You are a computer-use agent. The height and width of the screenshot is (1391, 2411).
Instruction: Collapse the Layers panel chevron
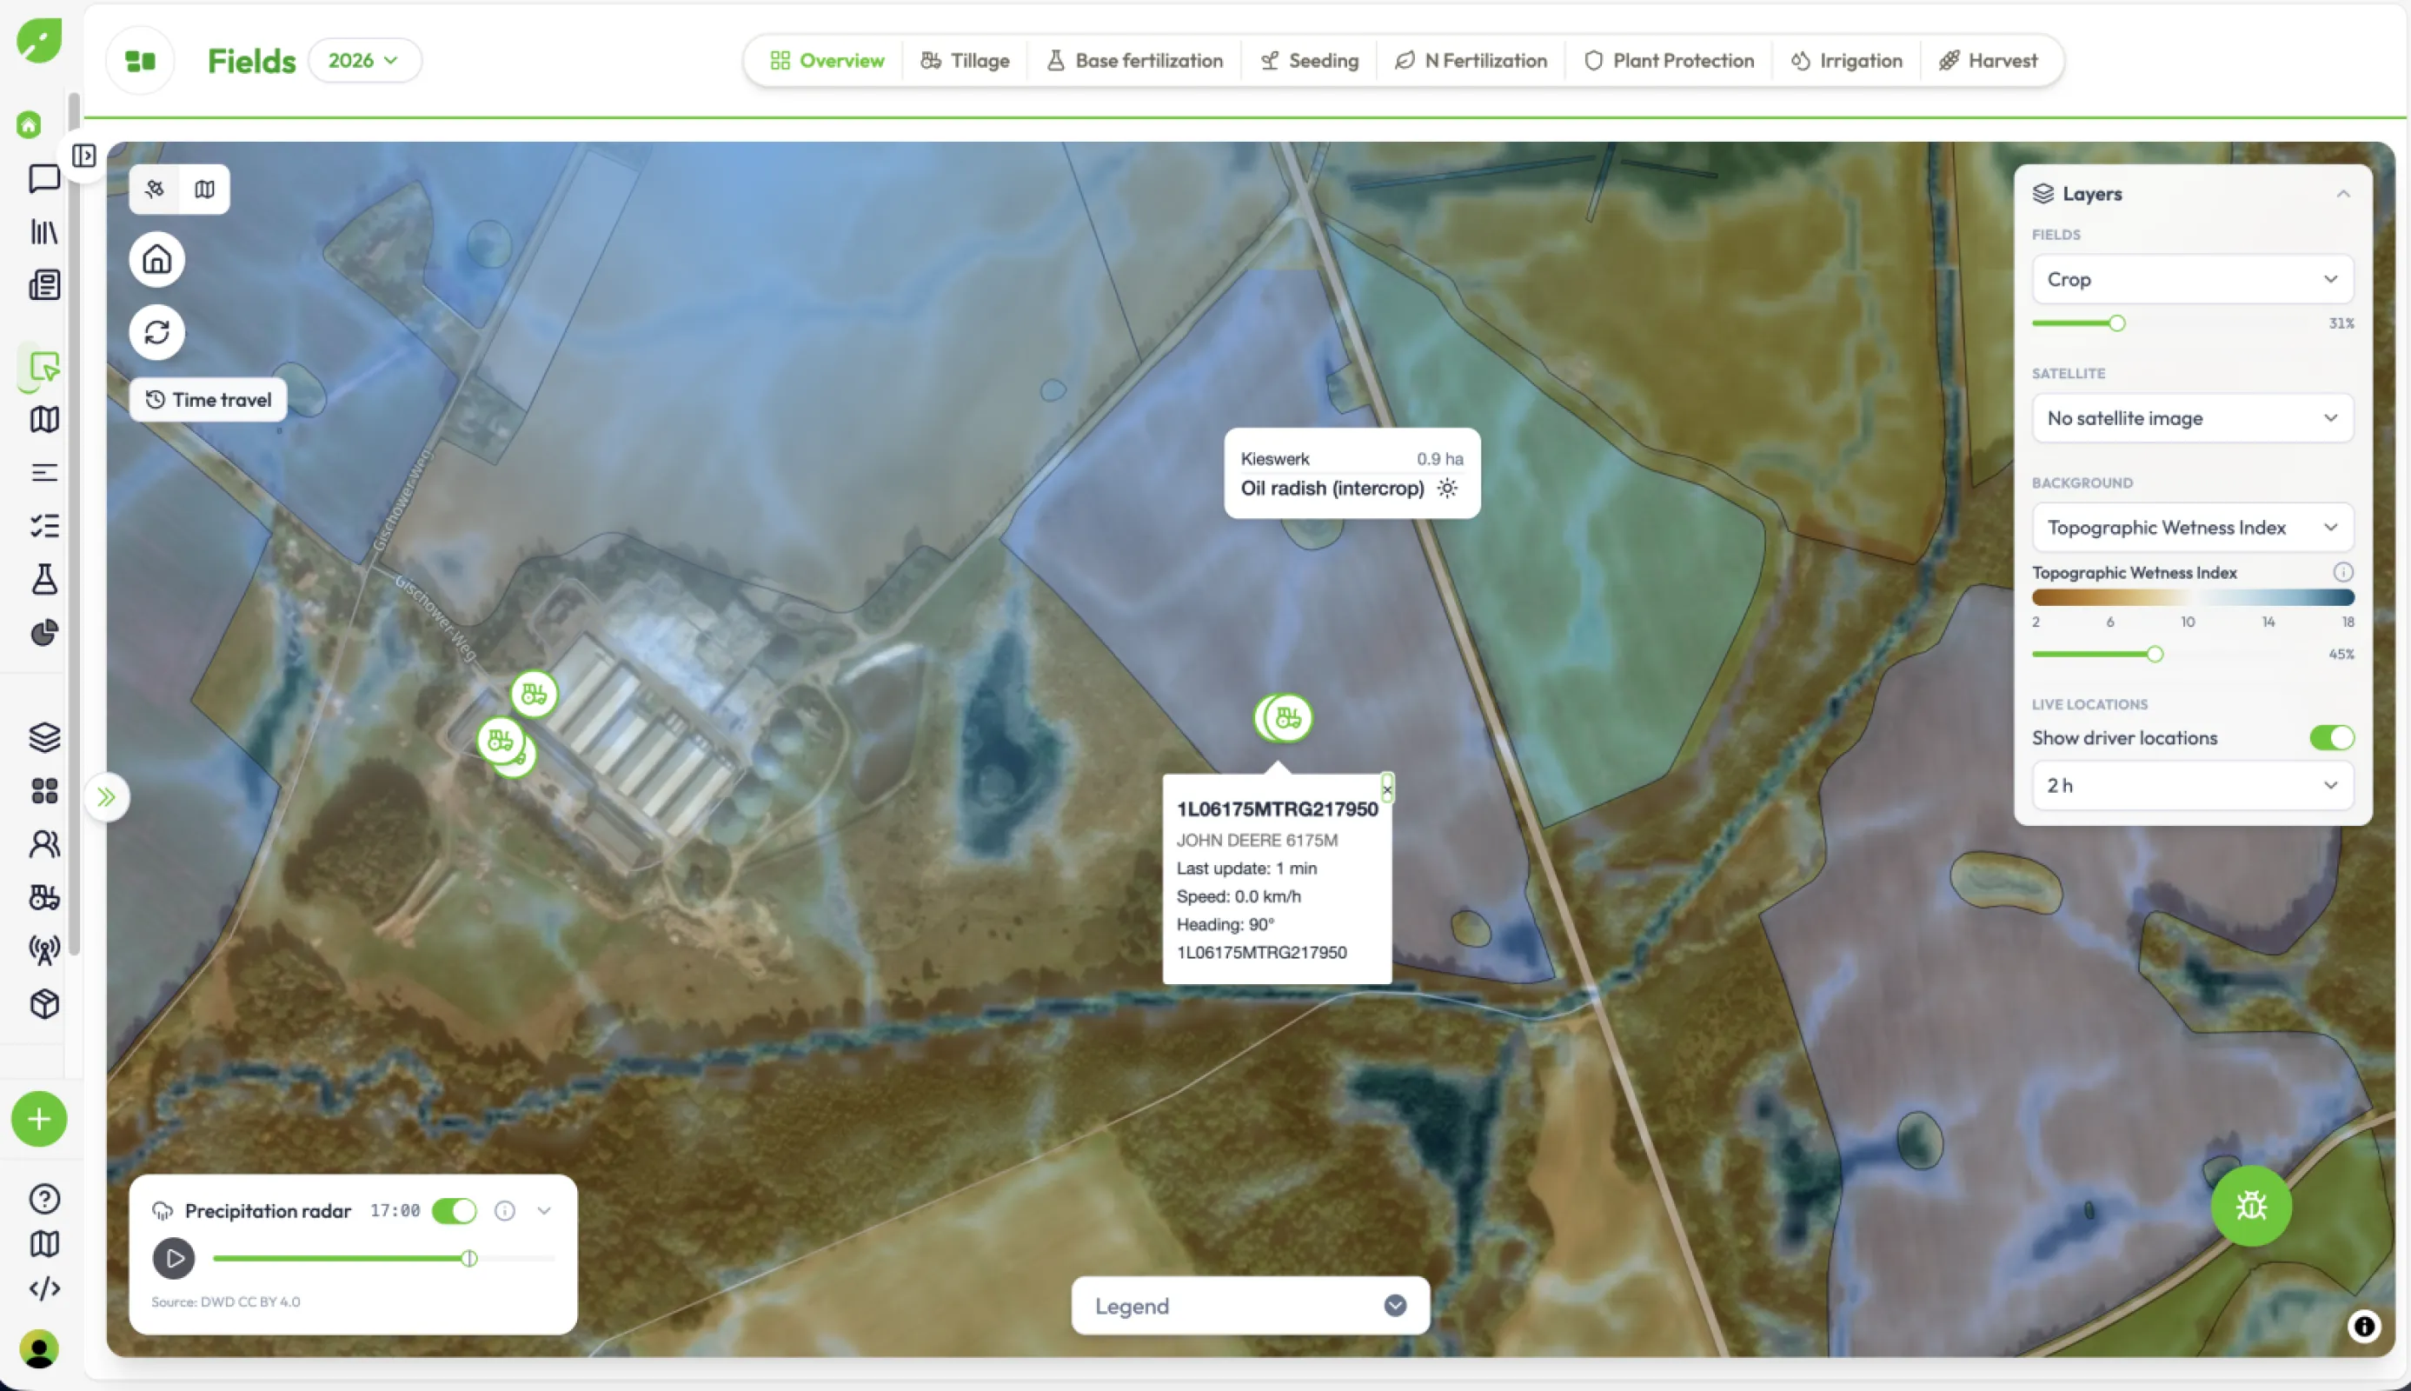tap(2342, 194)
